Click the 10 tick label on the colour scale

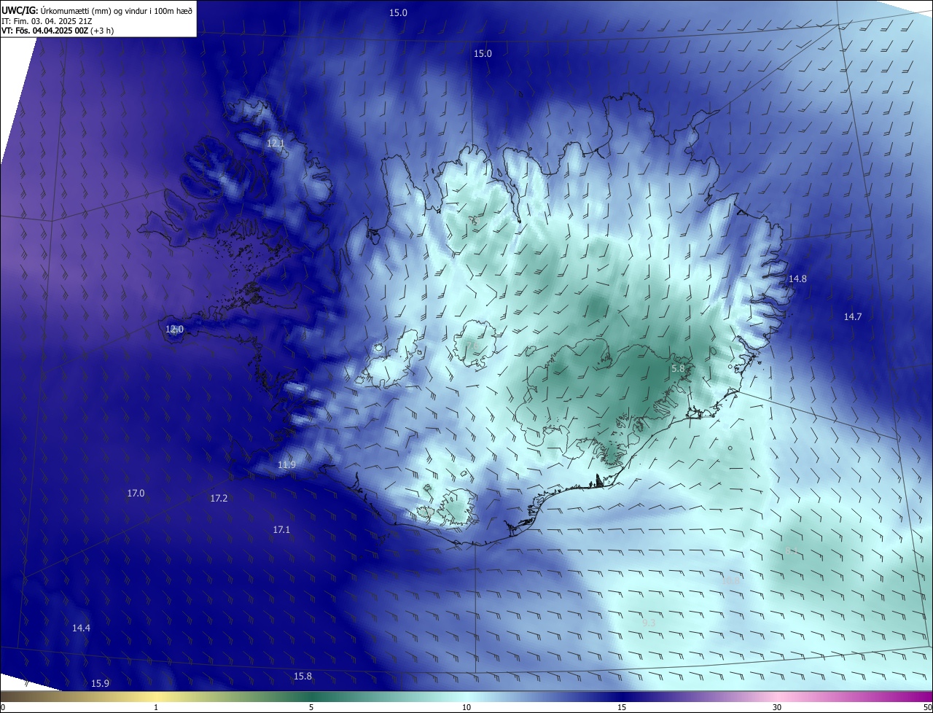466,708
